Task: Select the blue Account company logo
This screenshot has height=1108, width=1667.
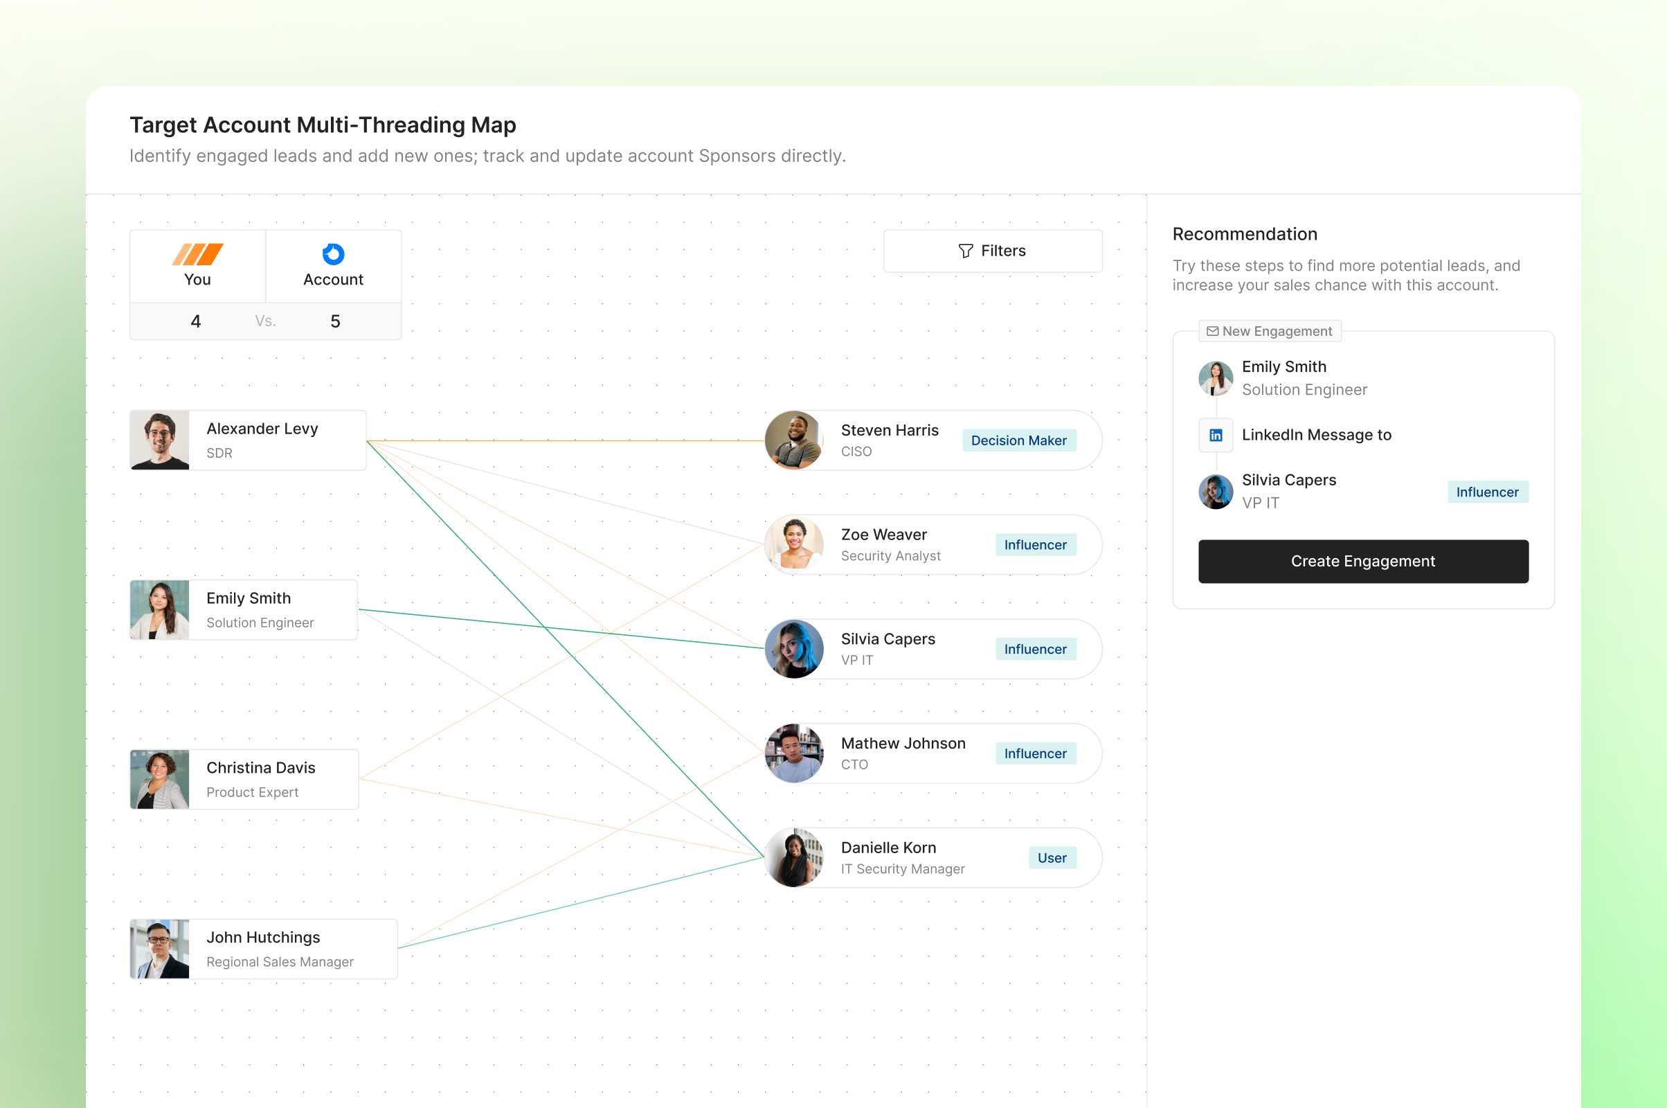Action: [334, 253]
